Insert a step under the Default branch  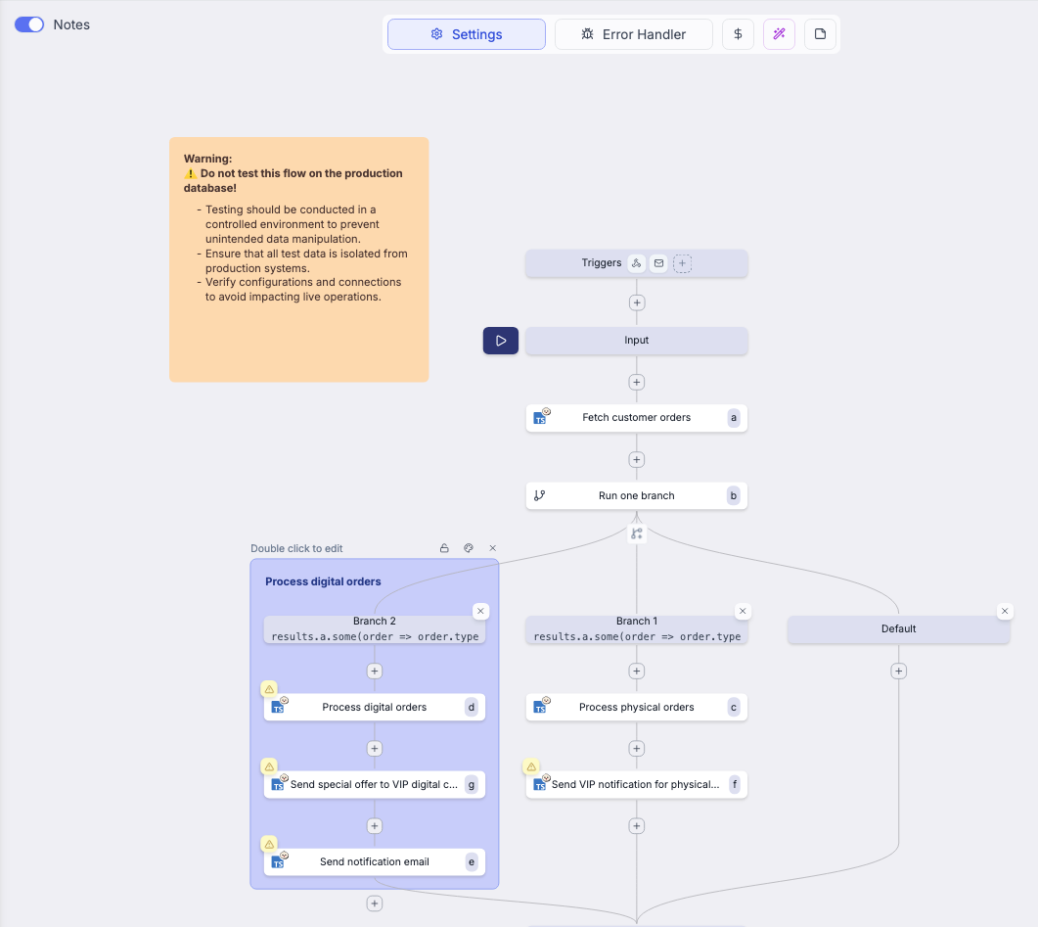pyautogui.click(x=898, y=672)
